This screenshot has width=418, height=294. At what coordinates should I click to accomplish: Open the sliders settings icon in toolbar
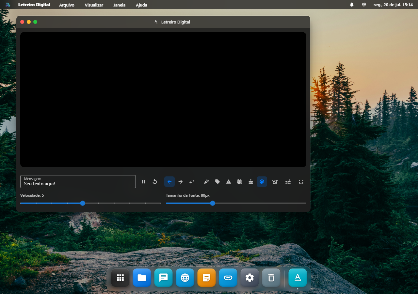pyautogui.click(x=288, y=182)
